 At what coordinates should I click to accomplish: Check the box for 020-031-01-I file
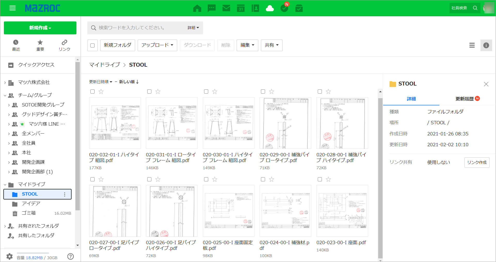pos(149,91)
